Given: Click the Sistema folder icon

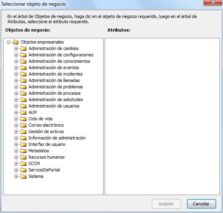Looking at the screenshot, I should [23, 177].
